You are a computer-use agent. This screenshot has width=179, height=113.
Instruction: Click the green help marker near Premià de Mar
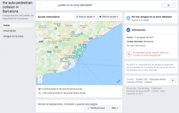(97, 38)
